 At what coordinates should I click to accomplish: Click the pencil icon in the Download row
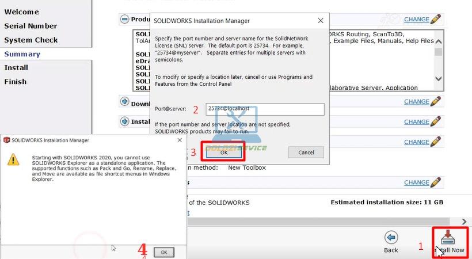pyautogui.click(x=436, y=101)
